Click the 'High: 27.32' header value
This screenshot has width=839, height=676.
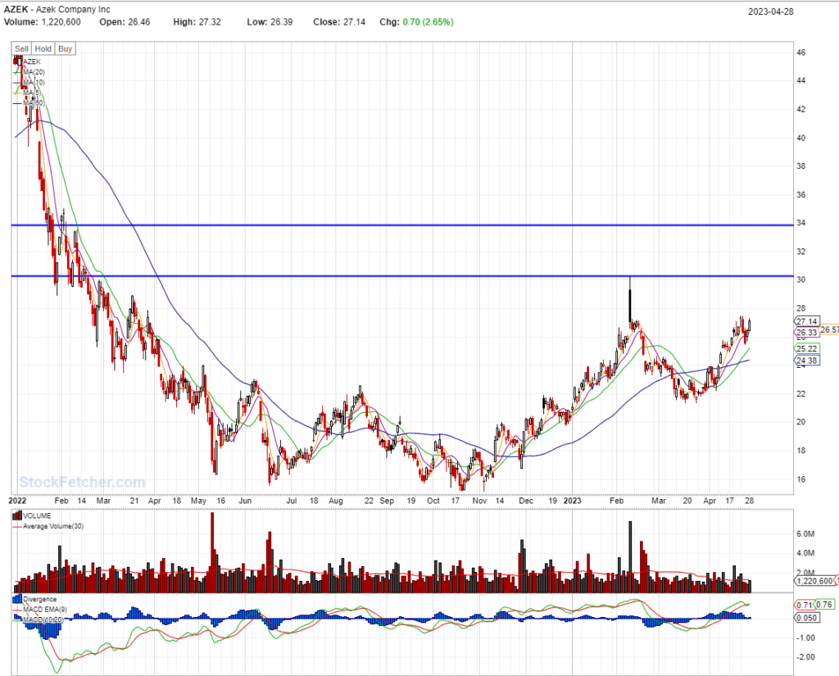tap(197, 22)
